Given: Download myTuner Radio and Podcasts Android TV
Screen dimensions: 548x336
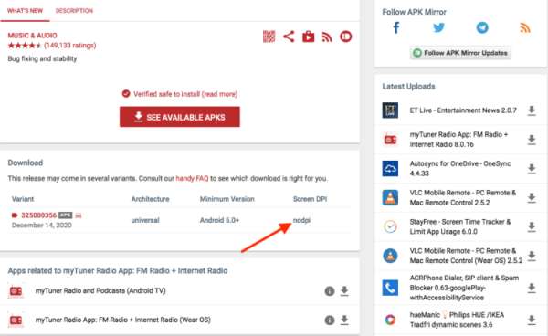Looking at the screenshot, I should click(x=344, y=291).
